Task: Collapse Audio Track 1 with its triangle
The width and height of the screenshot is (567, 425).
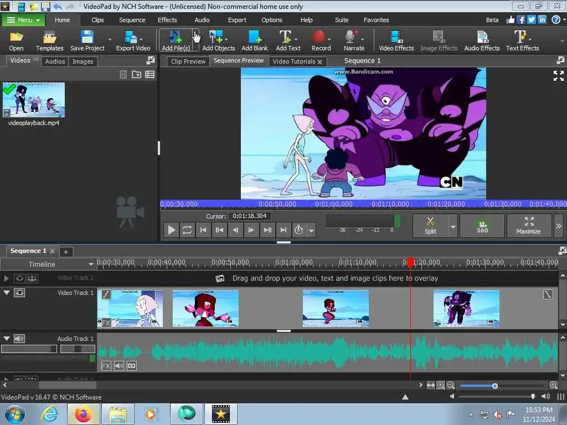Action: (x=7, y=338)
